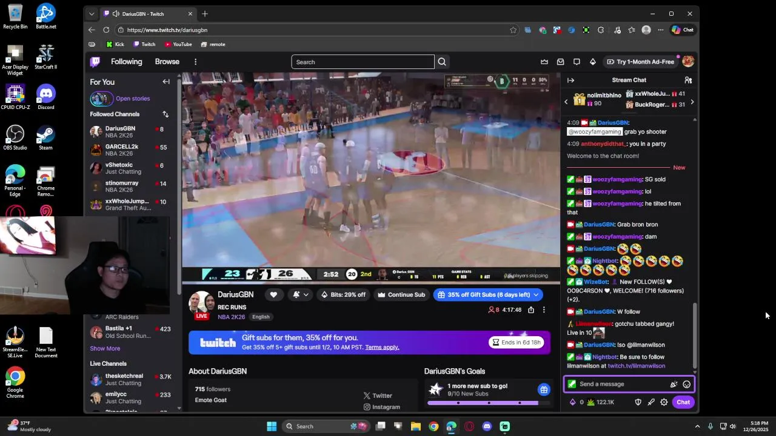Open stream options three-dot menu
Viewport: 776px width, 436px height.
pyautogui.click(x=544, y=309)
